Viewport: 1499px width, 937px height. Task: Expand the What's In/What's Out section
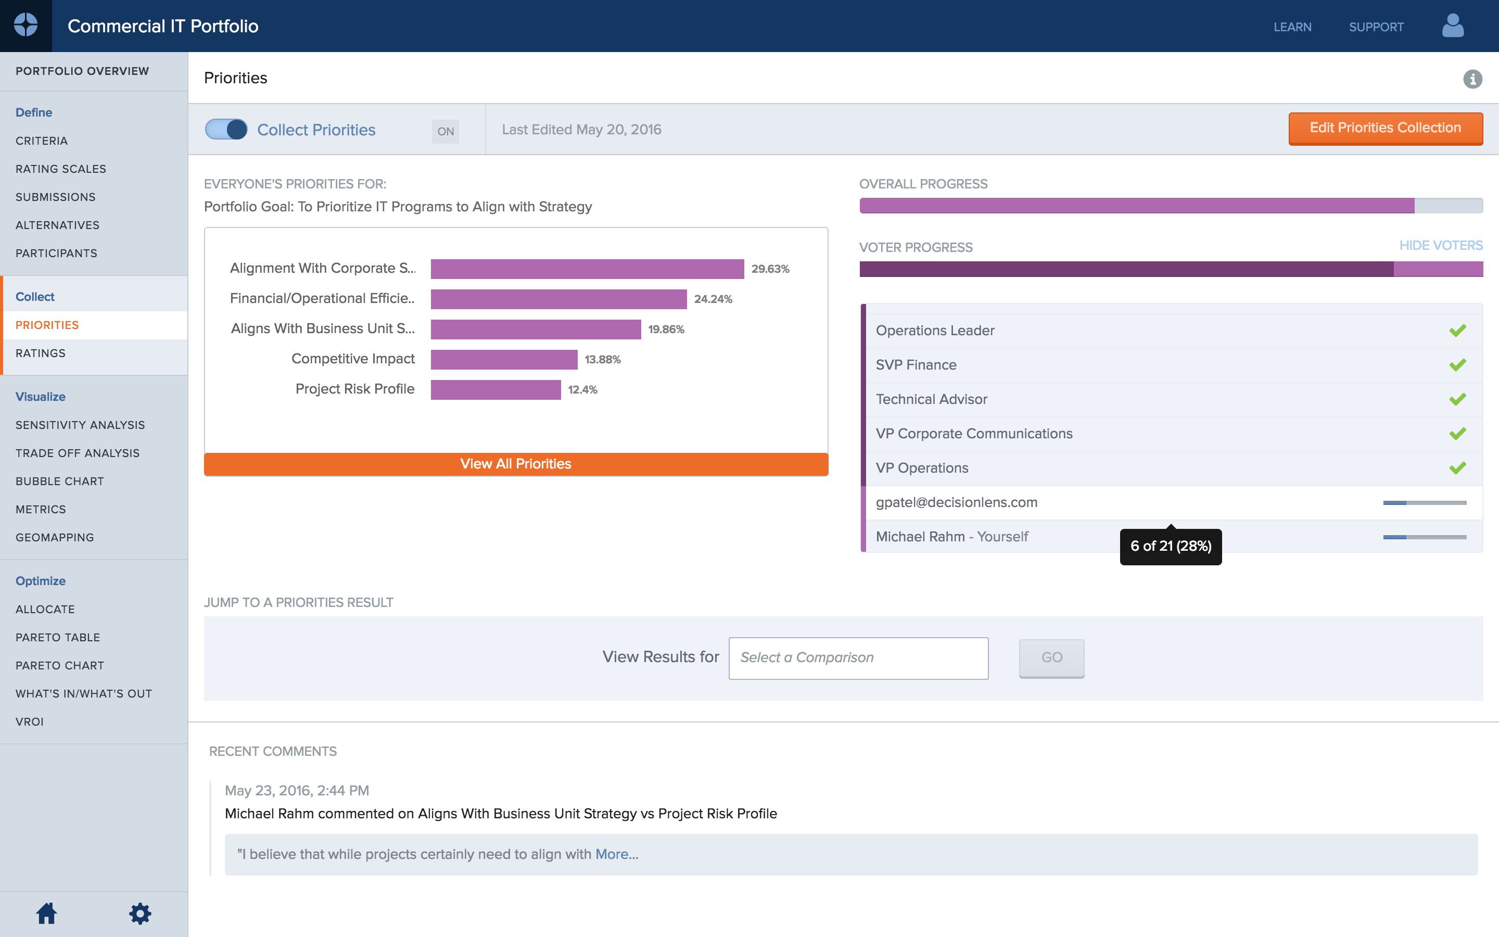point(83,693)
